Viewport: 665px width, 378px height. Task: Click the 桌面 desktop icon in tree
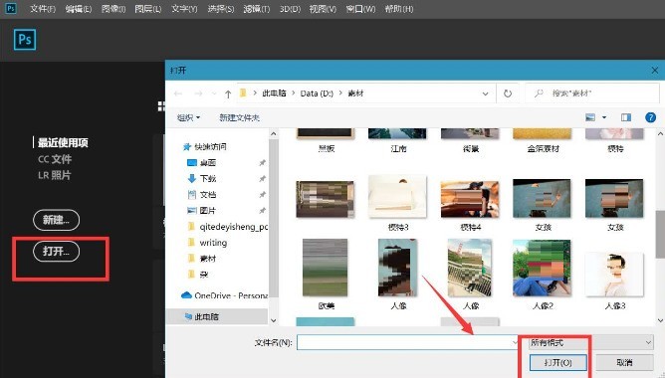pos(192,163)
